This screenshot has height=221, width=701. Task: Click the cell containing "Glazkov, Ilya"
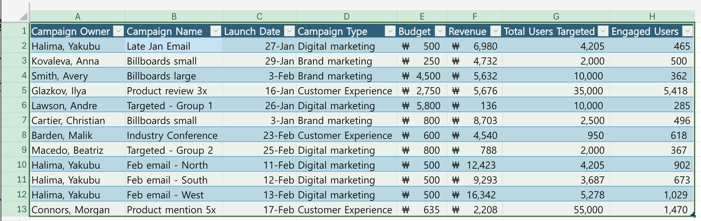[78, 91]
